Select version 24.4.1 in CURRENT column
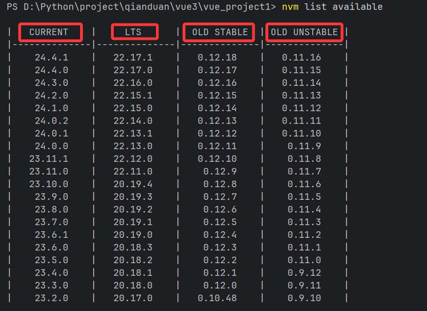The image size is (427, 311). point(52,57)
